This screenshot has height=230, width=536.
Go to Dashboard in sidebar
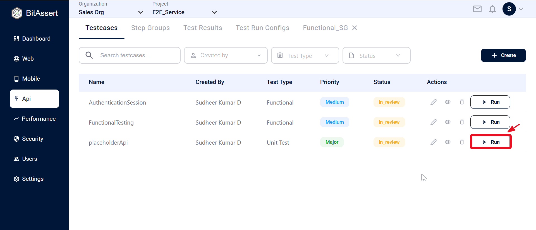pyautogui.click(x=34, y=39)
